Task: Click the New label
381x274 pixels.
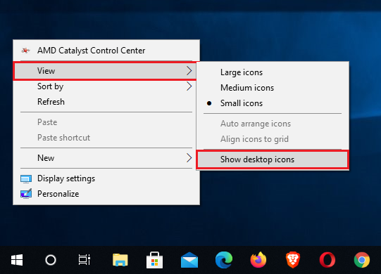Action: (x=46, y=158)
